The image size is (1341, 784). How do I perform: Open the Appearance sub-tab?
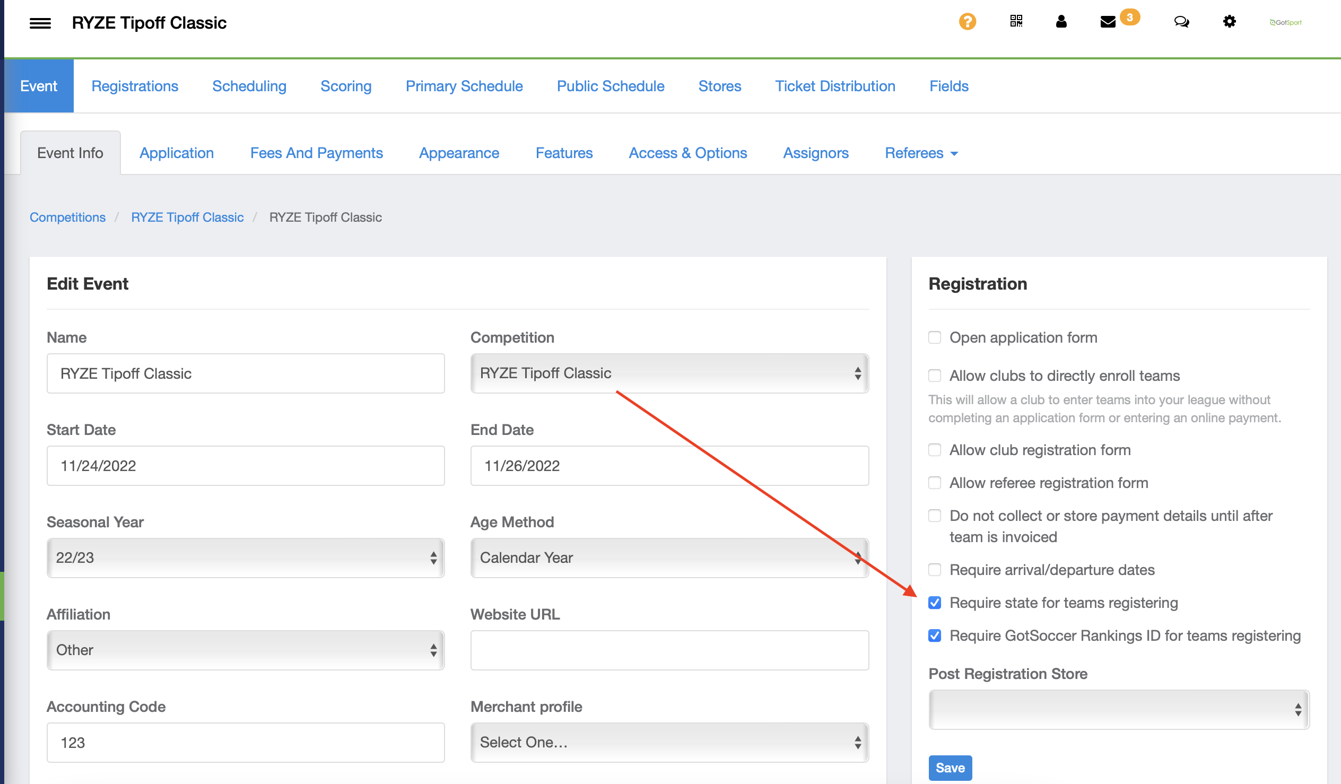pyautogui.click(x=459, y=153)
